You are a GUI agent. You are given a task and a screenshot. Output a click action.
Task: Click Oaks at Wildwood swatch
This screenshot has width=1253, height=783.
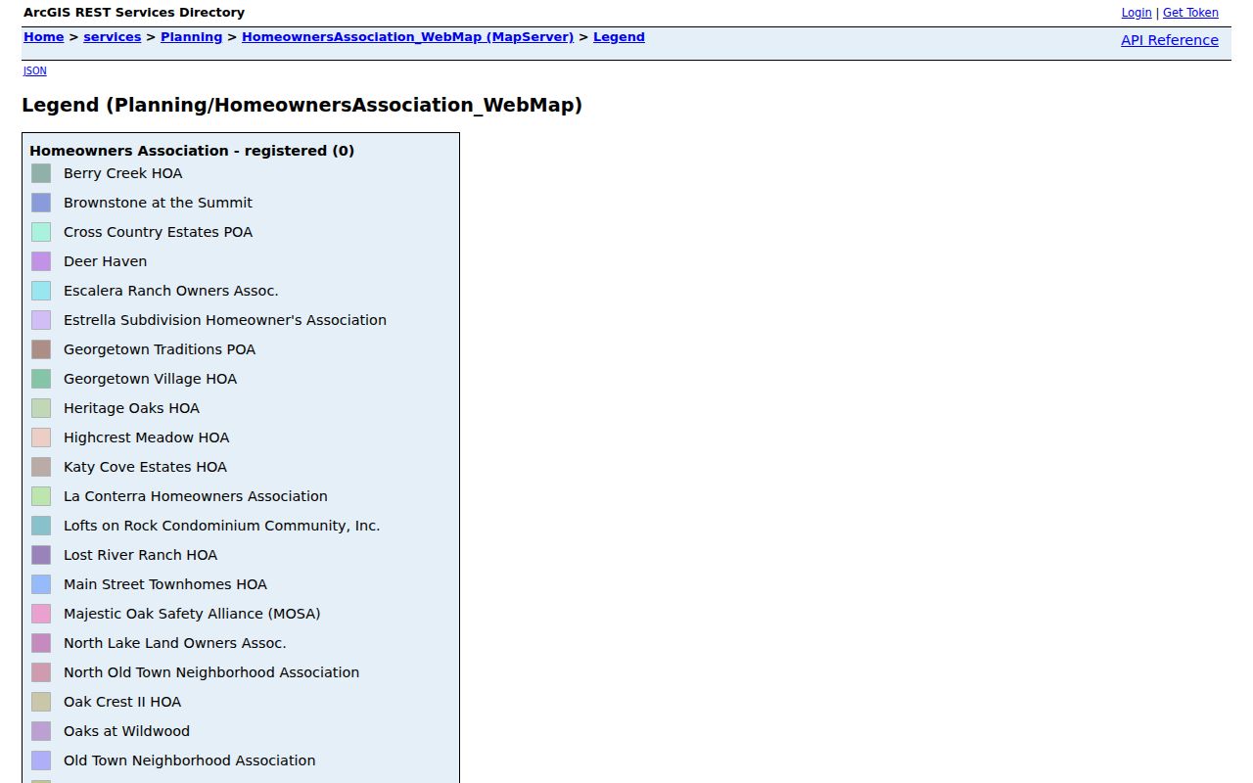click(41, 731)
